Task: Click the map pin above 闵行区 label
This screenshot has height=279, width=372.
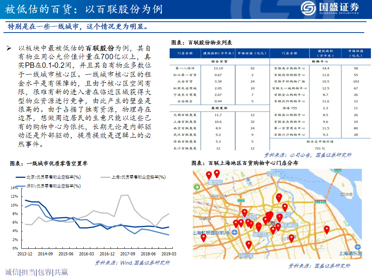Action: [248, 245]
